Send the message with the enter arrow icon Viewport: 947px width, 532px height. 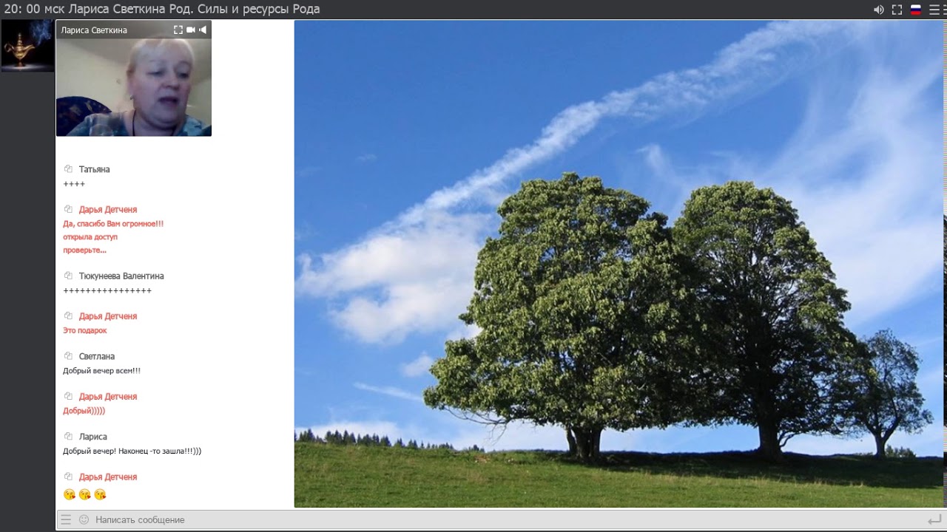click(x=934, y=519)
